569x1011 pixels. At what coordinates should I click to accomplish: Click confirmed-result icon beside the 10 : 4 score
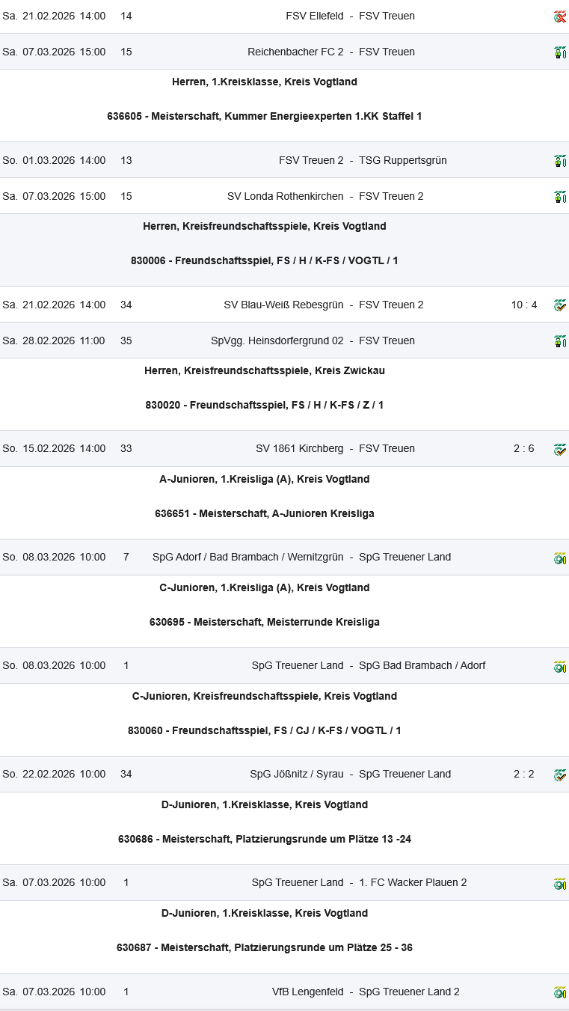point(559,305)
